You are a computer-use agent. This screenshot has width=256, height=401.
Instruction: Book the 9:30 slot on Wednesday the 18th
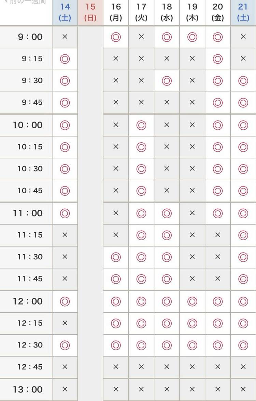point(167,81)
